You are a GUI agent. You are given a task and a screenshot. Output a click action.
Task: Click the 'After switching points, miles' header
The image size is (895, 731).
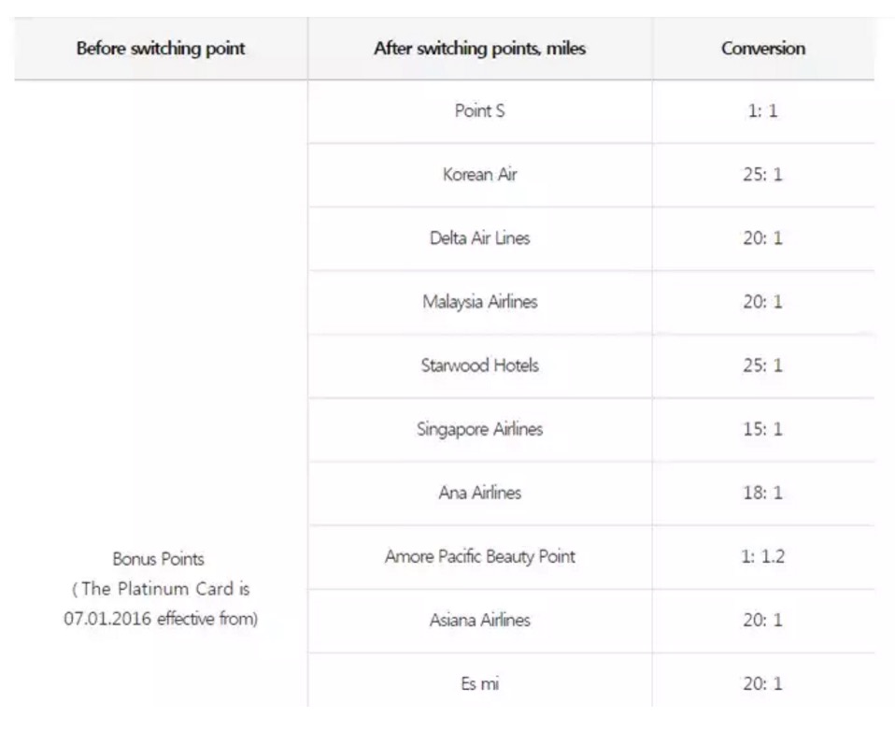[479, 49]
